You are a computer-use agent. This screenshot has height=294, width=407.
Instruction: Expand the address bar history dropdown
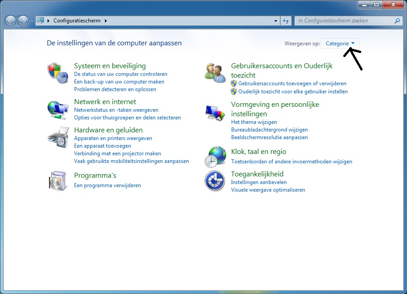tap(276, 21)
